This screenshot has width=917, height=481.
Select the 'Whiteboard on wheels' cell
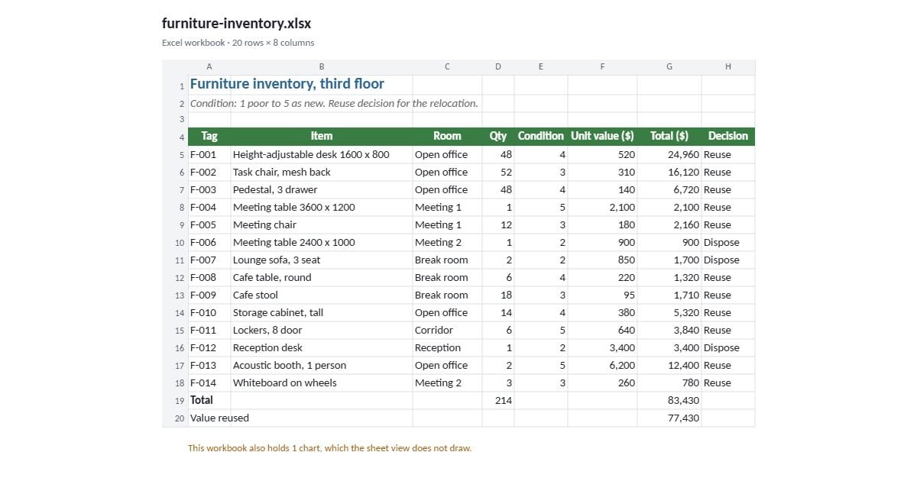(x=322, y=383)
